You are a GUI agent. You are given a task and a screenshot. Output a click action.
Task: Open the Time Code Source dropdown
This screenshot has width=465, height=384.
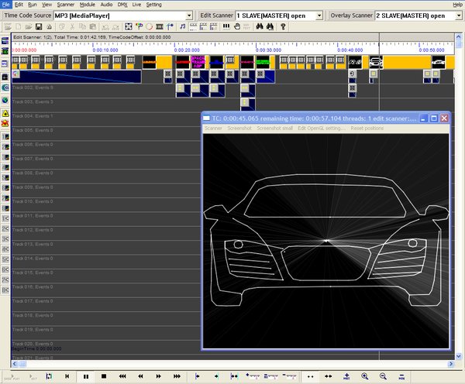[x=189, y=15]
